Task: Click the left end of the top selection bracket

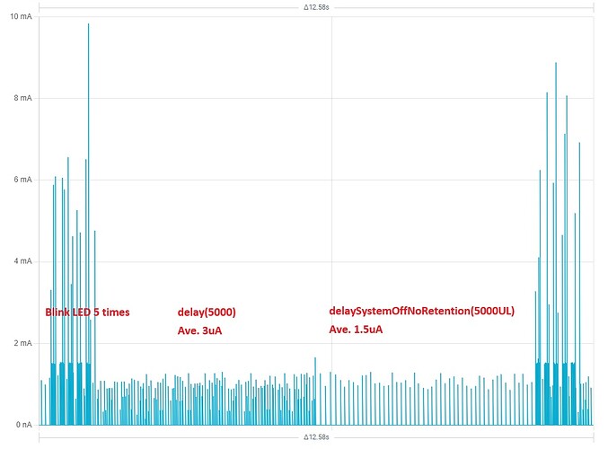Action: coord(40,7)
